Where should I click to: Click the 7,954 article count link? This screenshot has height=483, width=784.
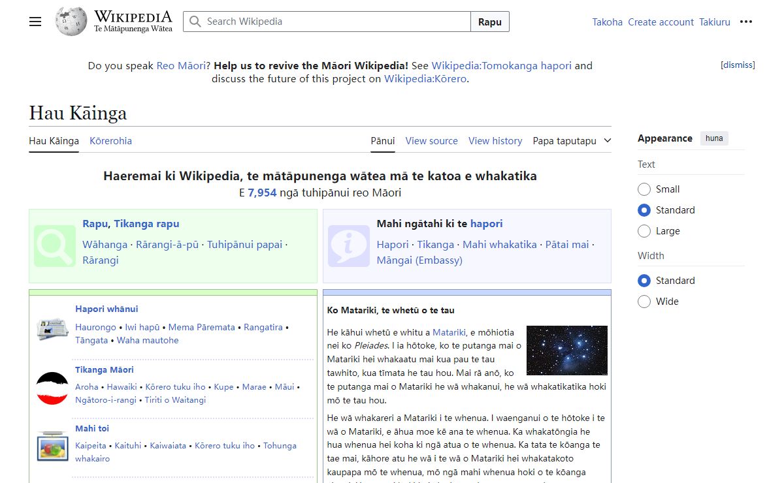pos(262,193)
